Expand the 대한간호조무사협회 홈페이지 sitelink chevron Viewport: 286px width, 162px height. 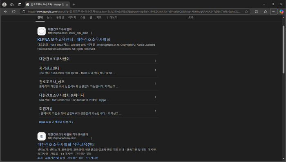click(x=155, y=97)
